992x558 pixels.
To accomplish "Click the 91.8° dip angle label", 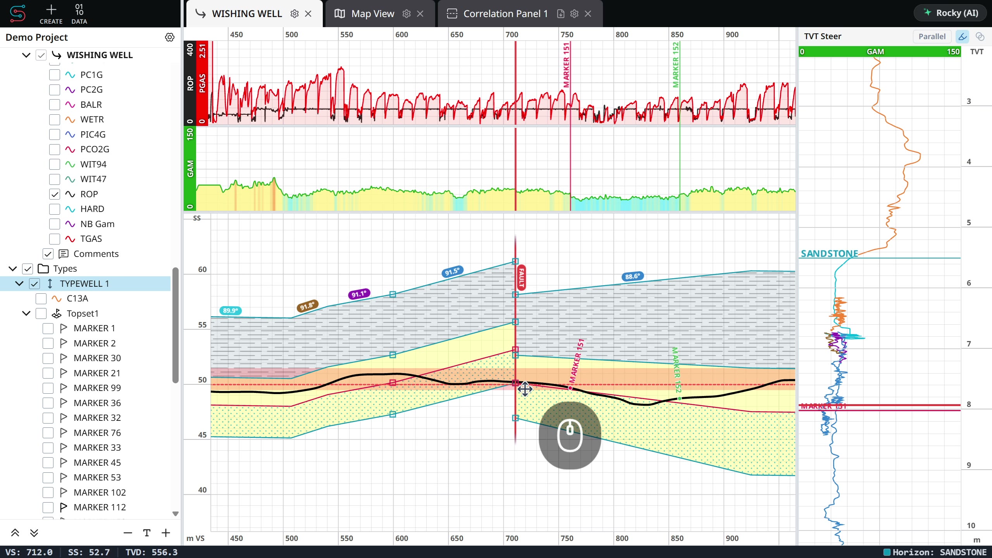I will pos(307,306).
